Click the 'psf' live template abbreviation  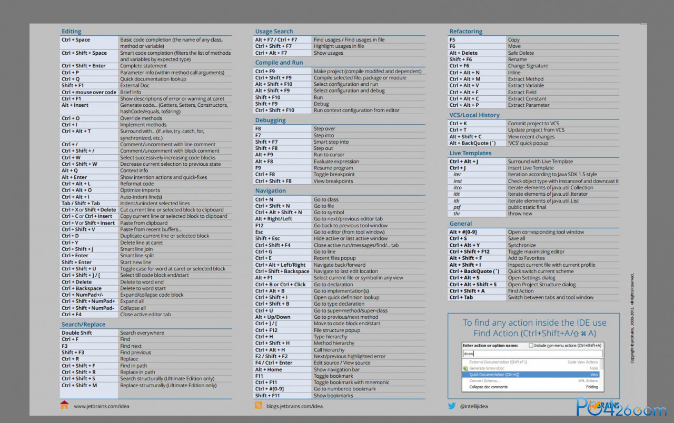(x=457, y=207)
